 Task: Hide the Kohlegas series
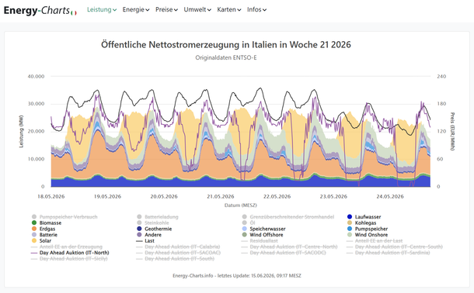361,222
